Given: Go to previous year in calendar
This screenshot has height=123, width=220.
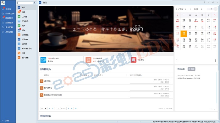Looking at the screenshot, I should (176, 9).
